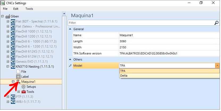This screenshot has width=221, height=111.
Task: Click the Flat (Selexx) machine icon
Action: pos(13,26)
